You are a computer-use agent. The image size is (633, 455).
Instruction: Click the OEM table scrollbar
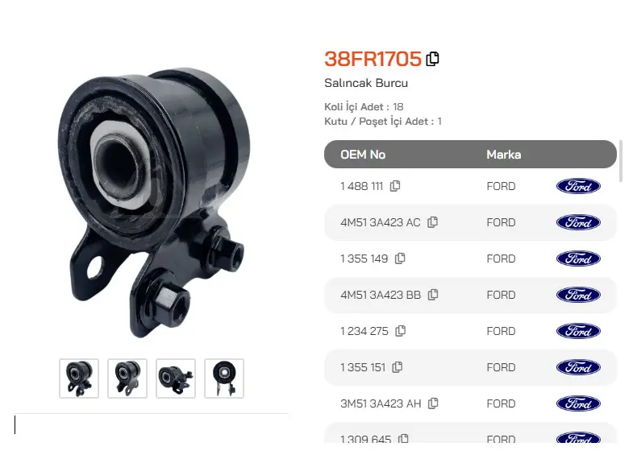coord(621,161)
